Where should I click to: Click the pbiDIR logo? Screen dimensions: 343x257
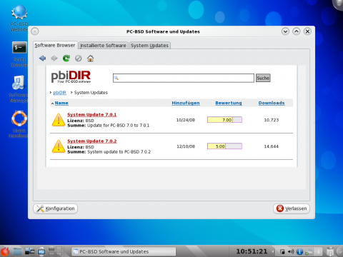(71, 76)
